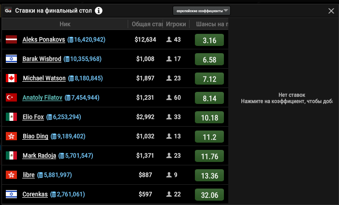Click the info icon next to the title

pos(99,11)
